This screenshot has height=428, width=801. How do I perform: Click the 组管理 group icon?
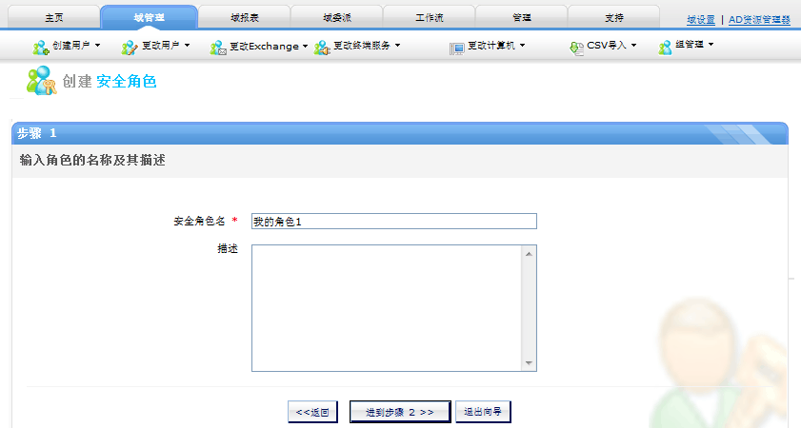click(666, 47)
